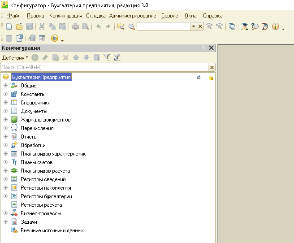Expand the Журналы документов node
This screenshot has width=294, height=243.
click(6, 120)
